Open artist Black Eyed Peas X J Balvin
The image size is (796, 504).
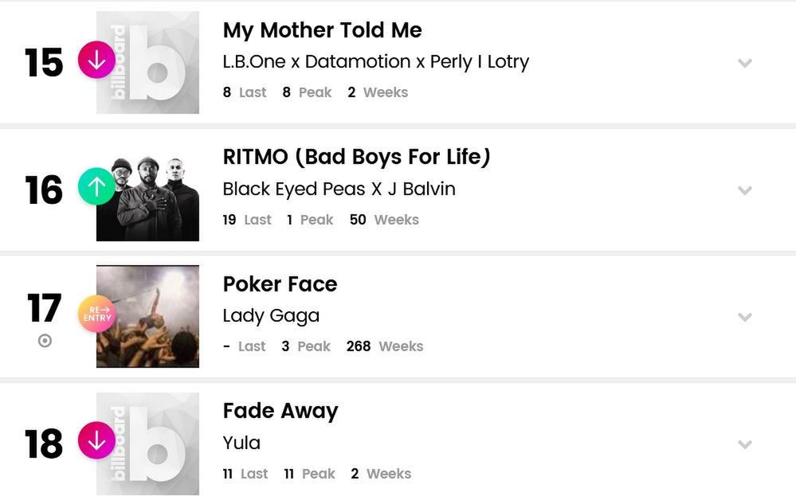pos(339,189)
